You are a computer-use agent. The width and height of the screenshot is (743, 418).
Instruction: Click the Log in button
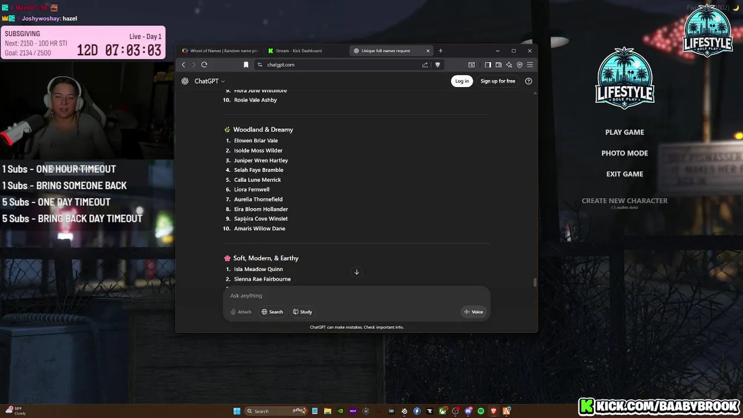pyautogui.click(x=462, y=81)
